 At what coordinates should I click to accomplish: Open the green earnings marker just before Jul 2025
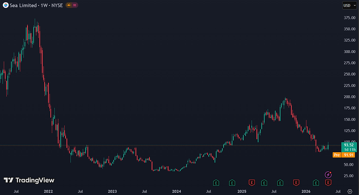click(x=264, y=183)
